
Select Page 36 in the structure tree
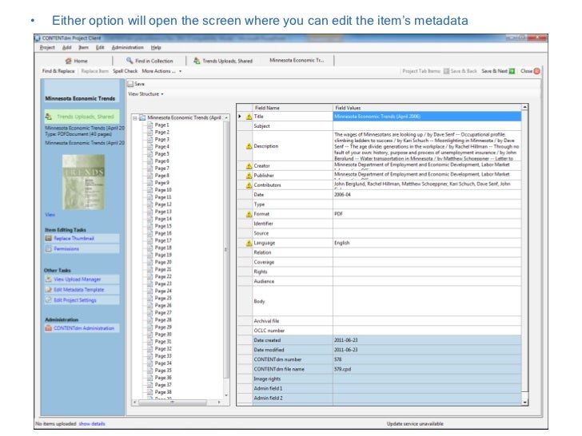click(x=163, y=378)
